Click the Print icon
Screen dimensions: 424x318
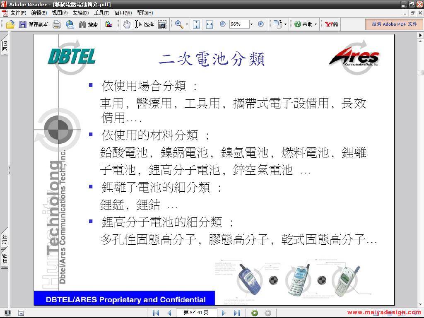(x=57, y=24)
